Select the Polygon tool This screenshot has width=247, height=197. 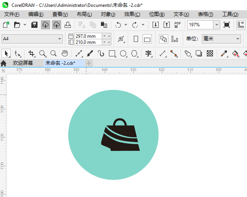point(134,53)
